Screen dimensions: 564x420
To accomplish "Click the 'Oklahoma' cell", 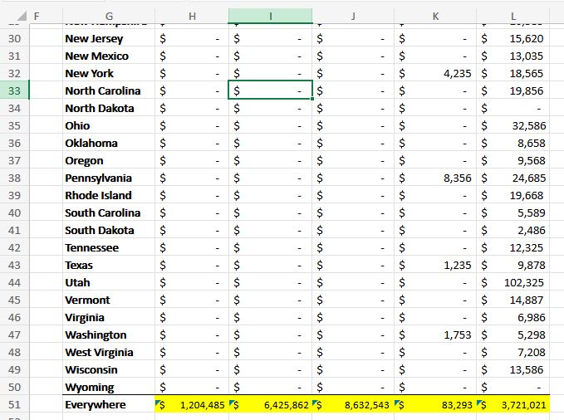I will click(x=109, y=143).
